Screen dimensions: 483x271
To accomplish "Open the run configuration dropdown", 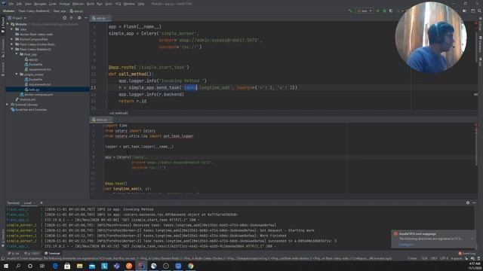I will tap(365, 11).
